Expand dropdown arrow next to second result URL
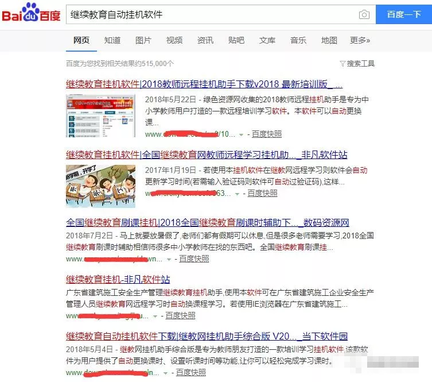The image size is (432, 382). coord(237,194)
